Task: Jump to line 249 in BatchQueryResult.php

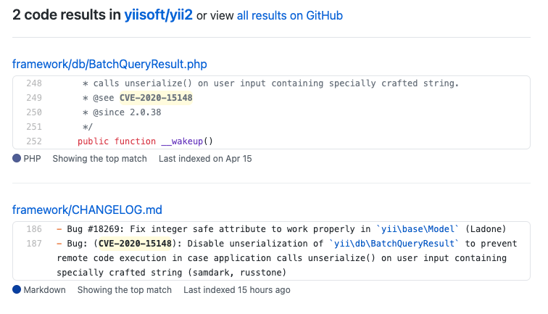Action: tap(33, 98)
